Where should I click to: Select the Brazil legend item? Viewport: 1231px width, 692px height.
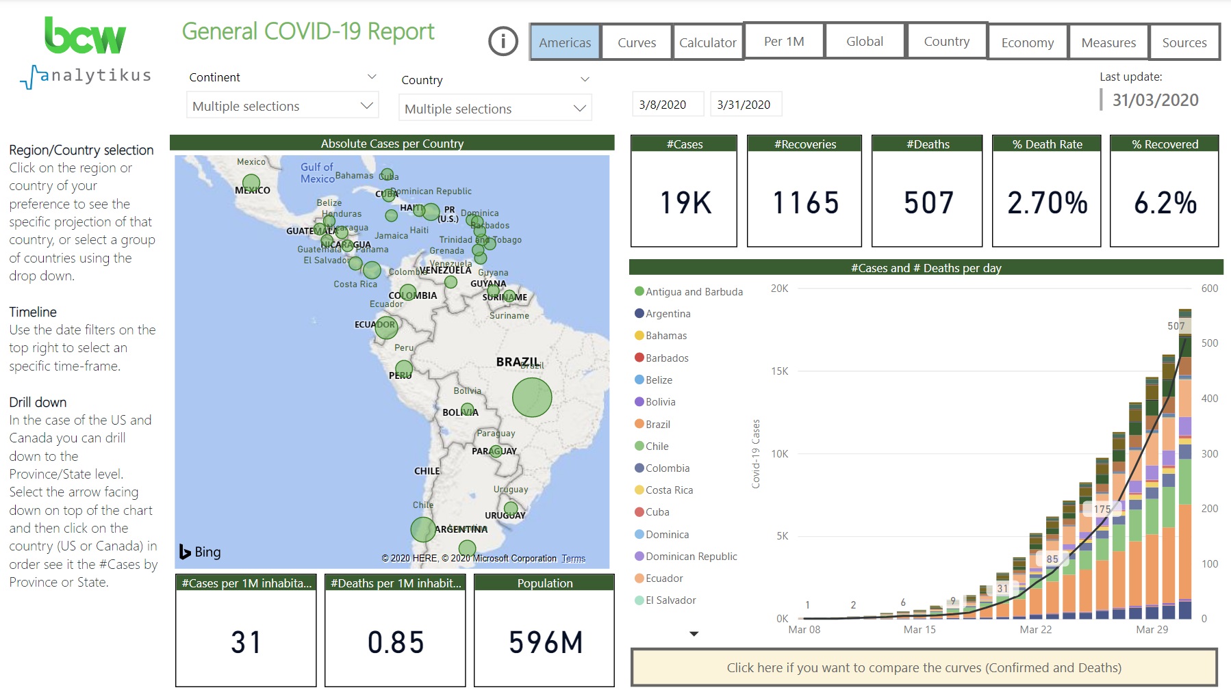[x=652, y=424]
